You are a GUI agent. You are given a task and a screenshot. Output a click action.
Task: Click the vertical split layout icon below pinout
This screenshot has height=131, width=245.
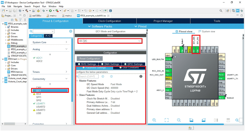tap(216, 120)
